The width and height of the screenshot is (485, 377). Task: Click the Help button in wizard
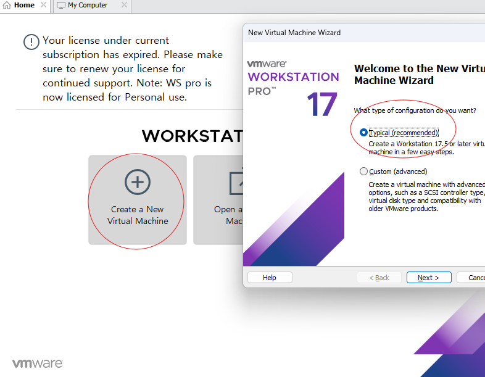pyautogui.click(x=270, y=278)
